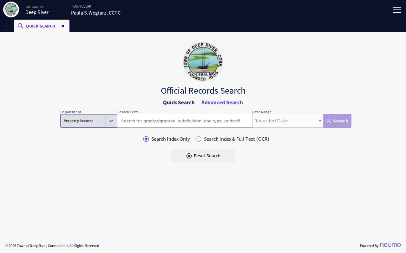The image size is (406, 253).
Task: Click the neumo logo in the footer
Action: (x=390, y=245)
